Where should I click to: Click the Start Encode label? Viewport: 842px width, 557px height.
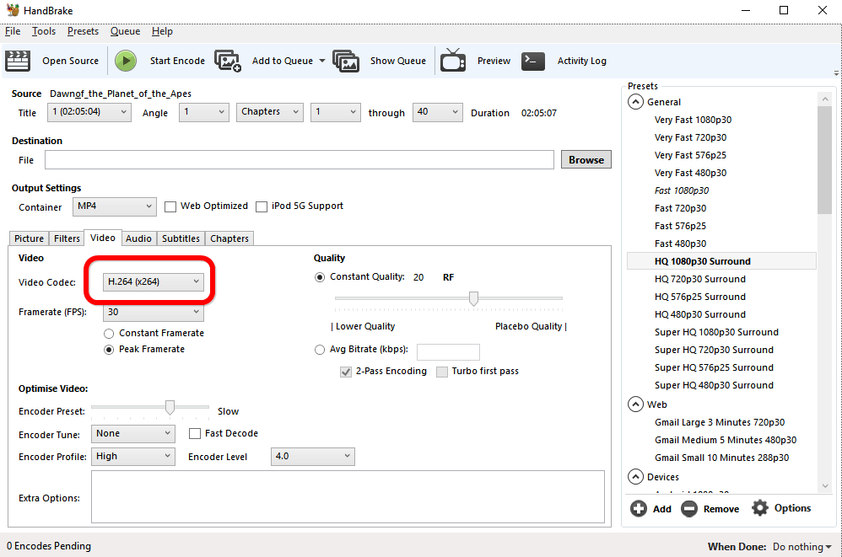coord(177,61)
